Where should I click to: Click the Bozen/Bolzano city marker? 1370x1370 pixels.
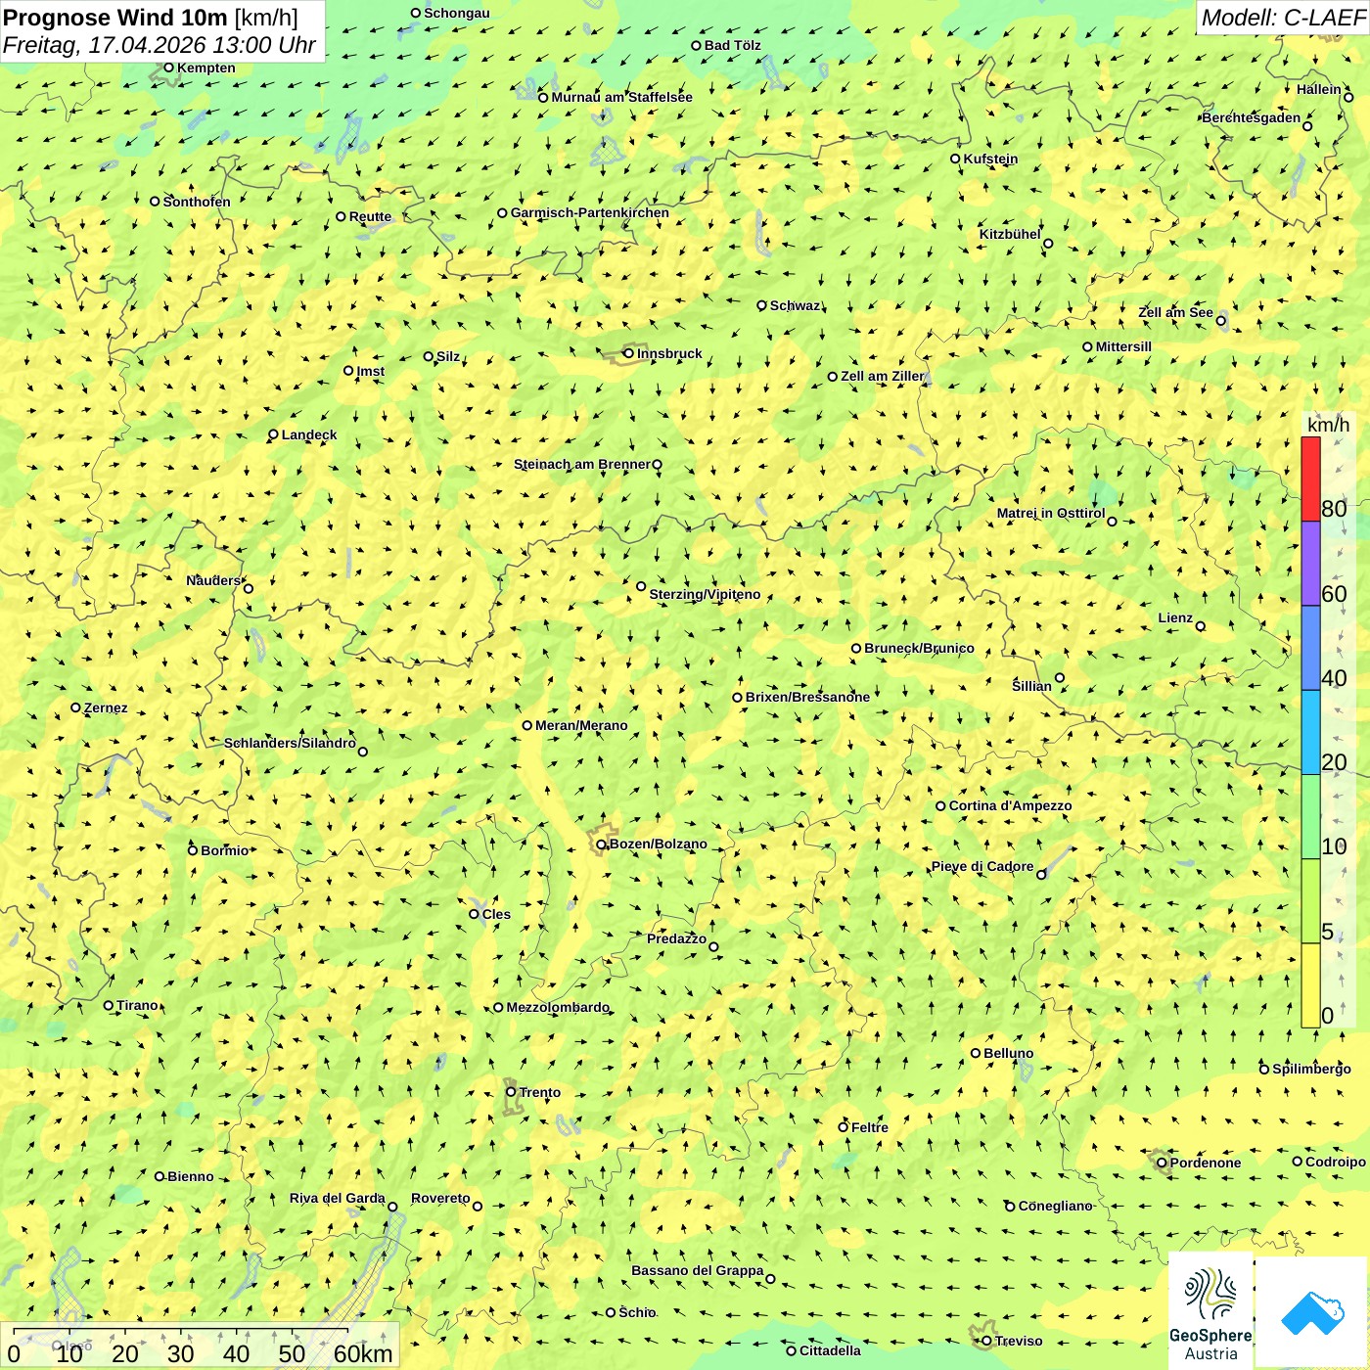coord(601,844)
